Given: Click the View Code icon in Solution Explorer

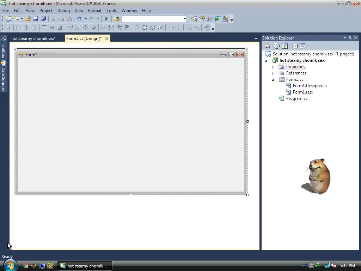Looking at the screenshot, I should click(x=295, y=46).
